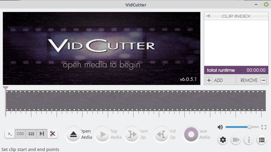The image size is (271, 152).
Task: Click the ADD clip button
Action: 220,80
